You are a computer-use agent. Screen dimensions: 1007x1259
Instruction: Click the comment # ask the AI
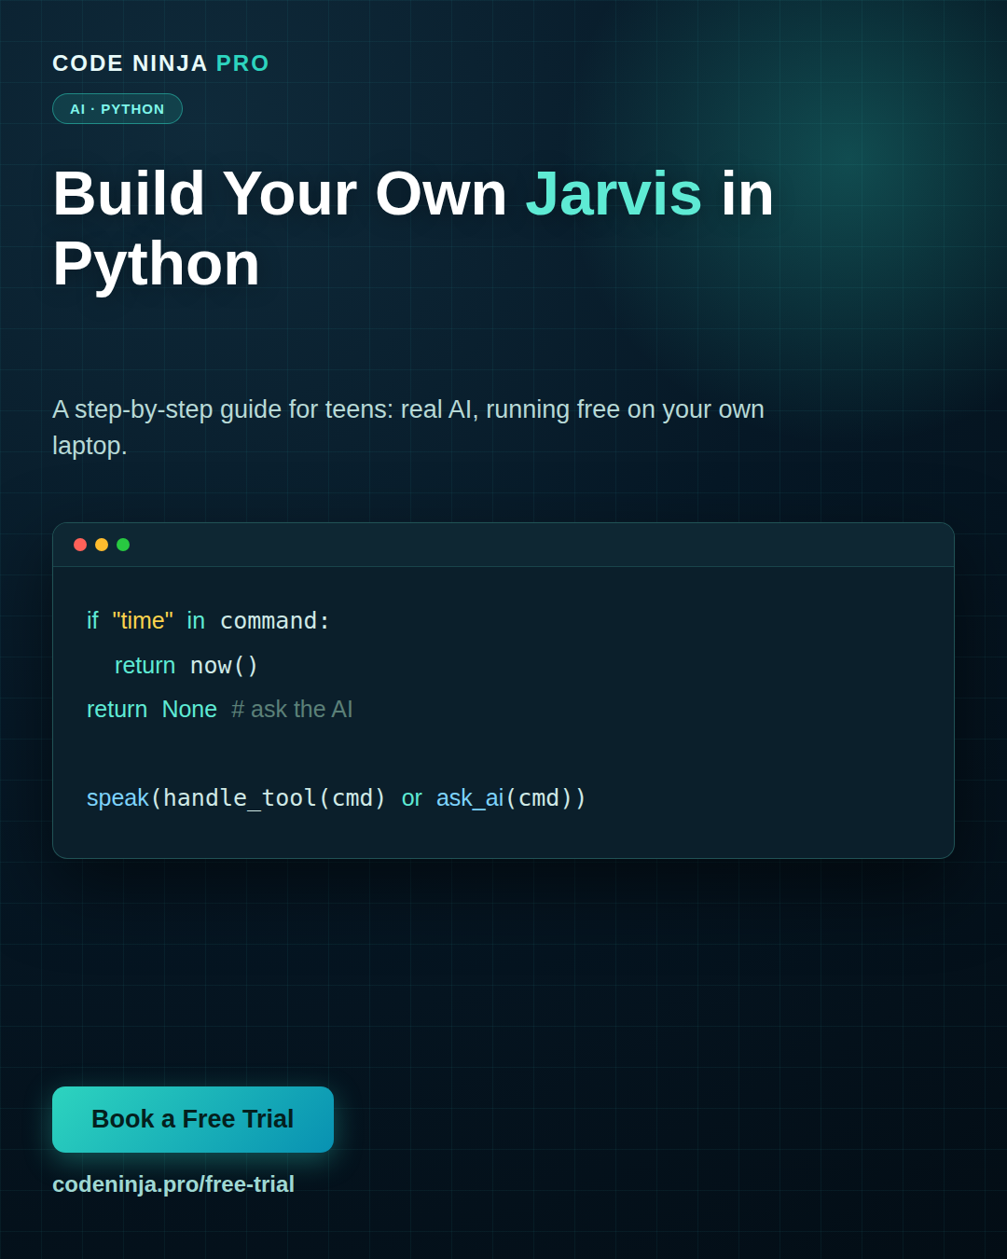[x=292, y=710]
